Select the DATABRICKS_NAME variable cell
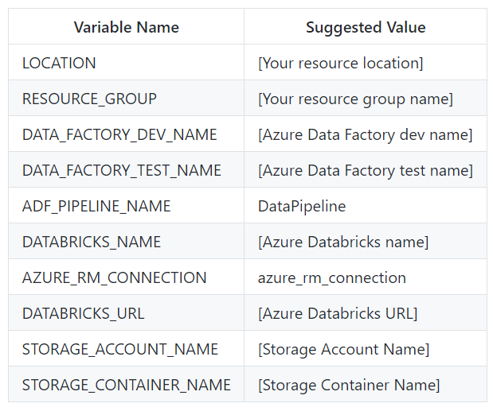This screenshot has width=493, height=411. pyautogui.click(x=92, y=242)
